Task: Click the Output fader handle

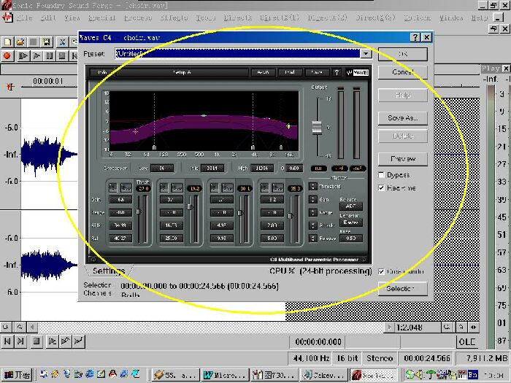Action: [317, 128]
